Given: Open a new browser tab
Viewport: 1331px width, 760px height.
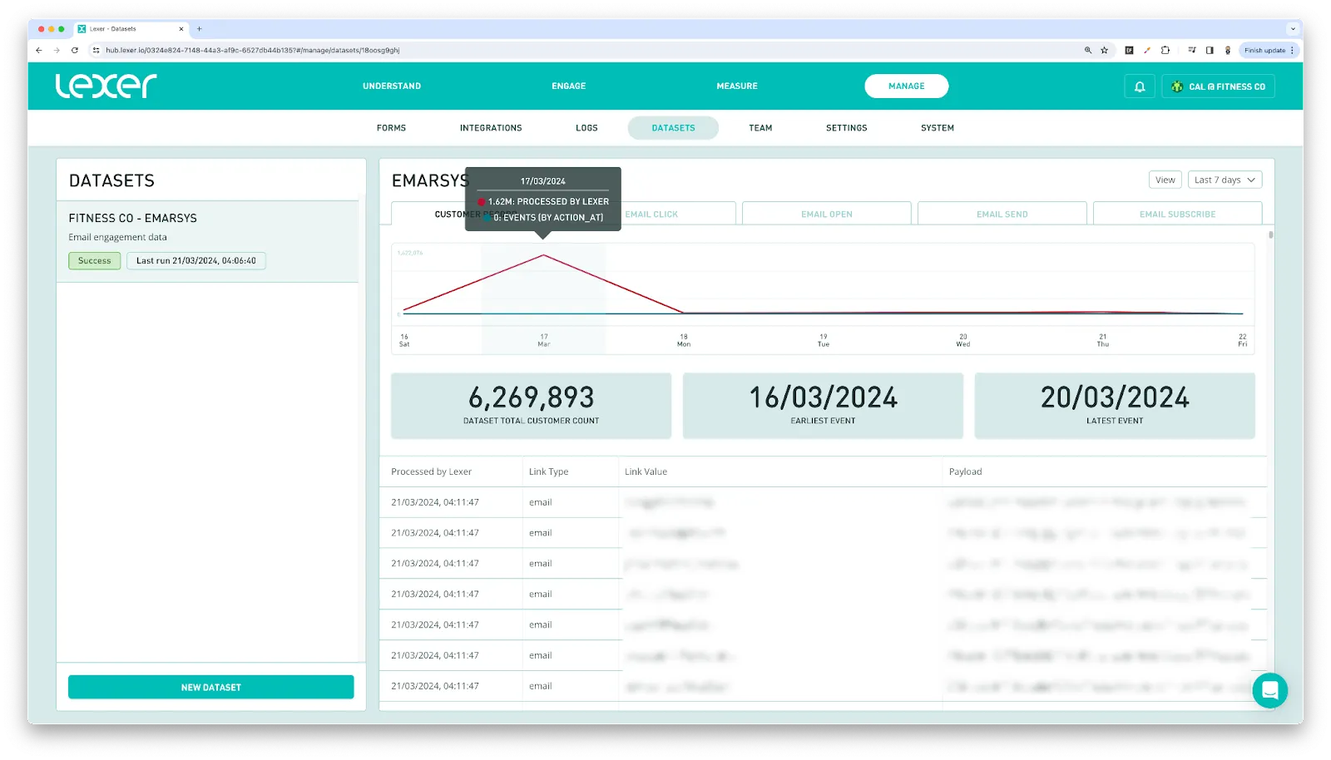Looking at the screenshot, I should click(199, 28).
